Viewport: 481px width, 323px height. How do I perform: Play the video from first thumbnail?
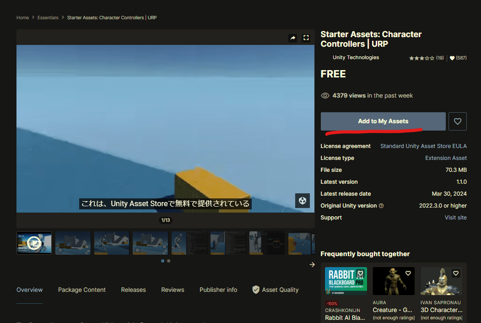click(x=34, y=242)
